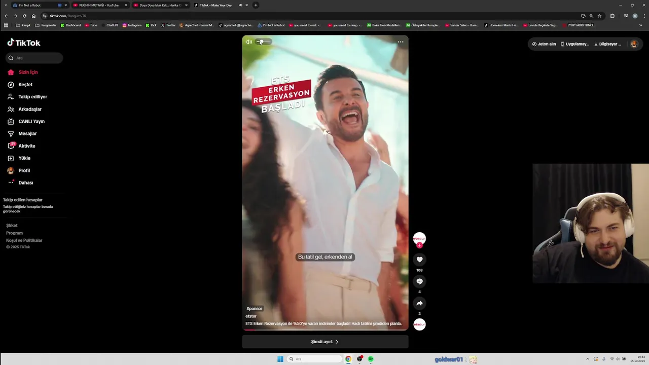Open the ChatGPT bookmark
The width and height of the screenshot is (649, 365).
click(x=109, y=25)
